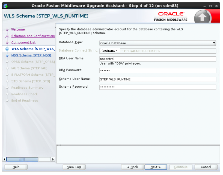The height and width of the screenshot is (175, 223).
Task: Open the Component List step
Action: (23, 42)
